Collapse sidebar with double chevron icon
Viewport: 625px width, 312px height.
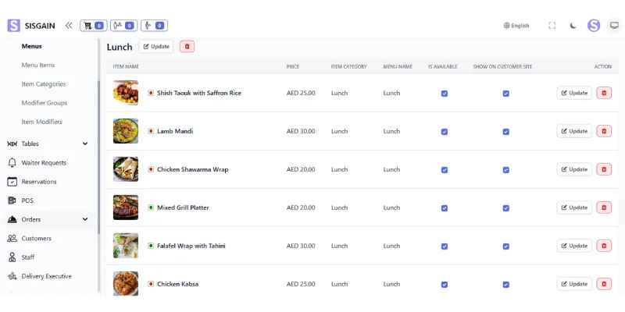tap(69, 26)
